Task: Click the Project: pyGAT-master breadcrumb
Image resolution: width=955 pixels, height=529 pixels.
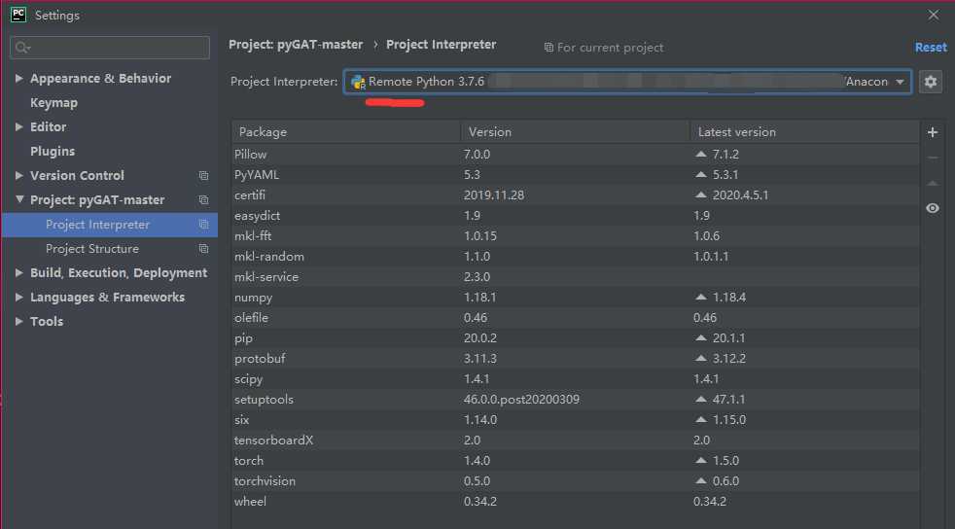Action: (296, 45)
